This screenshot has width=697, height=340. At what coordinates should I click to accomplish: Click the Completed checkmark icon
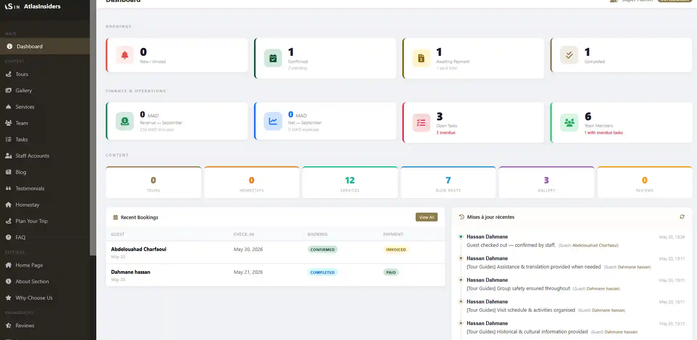tap(569, 55)
